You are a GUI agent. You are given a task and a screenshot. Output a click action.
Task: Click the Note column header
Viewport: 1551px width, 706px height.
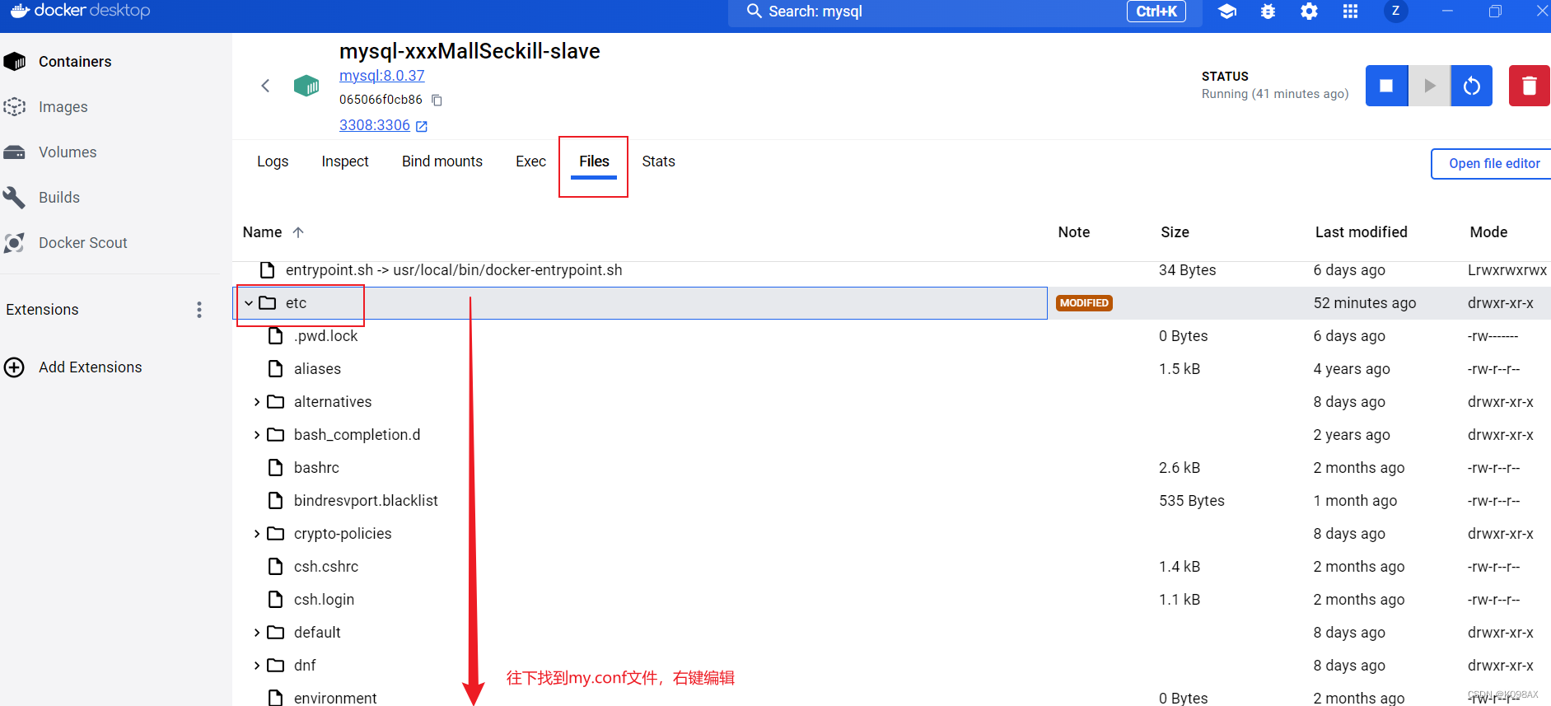[x=1073, y=232]
